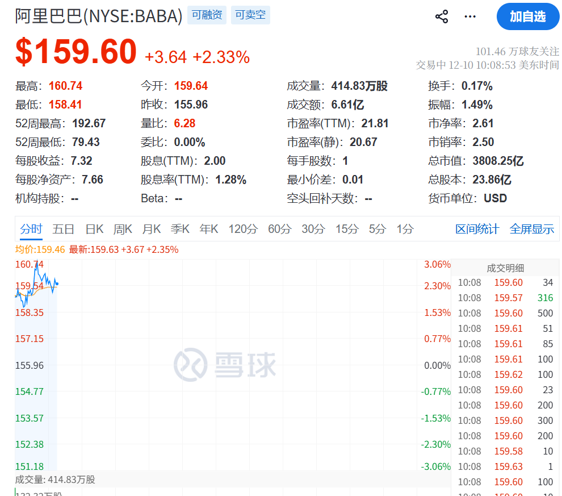Switch to the 分时 chart tab

coord(31,228)
